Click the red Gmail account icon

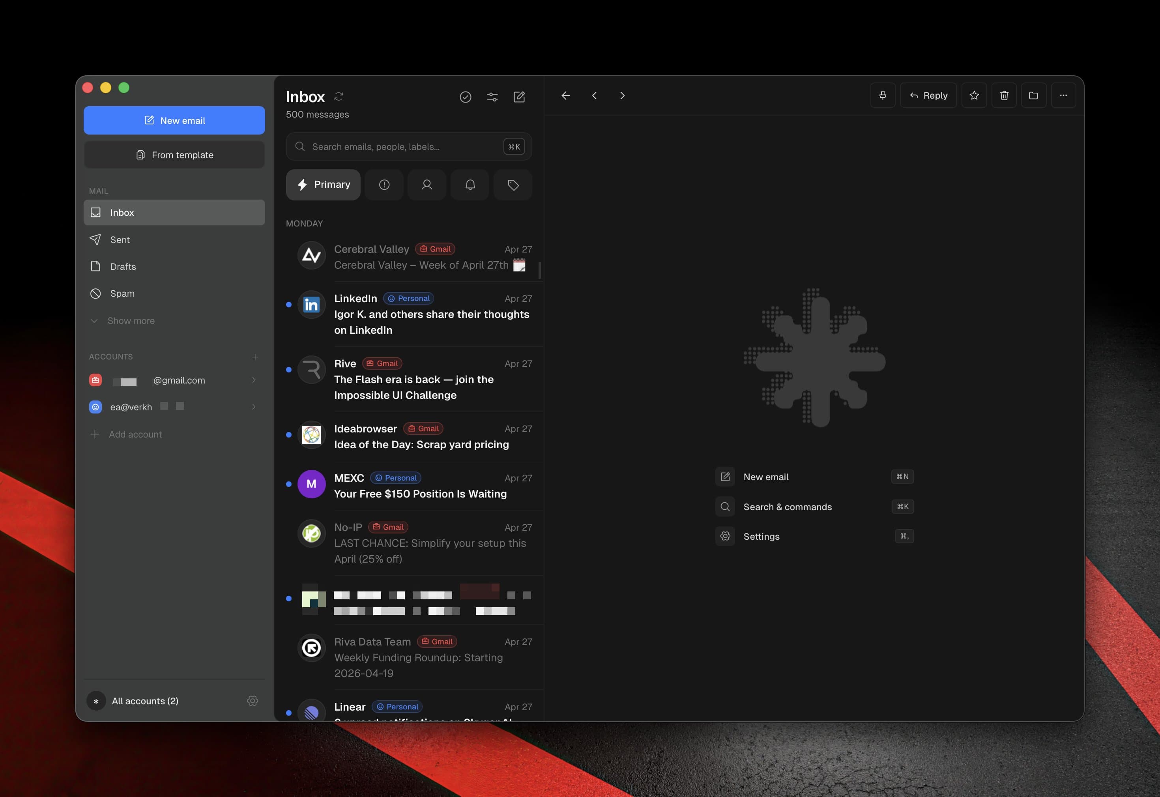coord(95,380)
